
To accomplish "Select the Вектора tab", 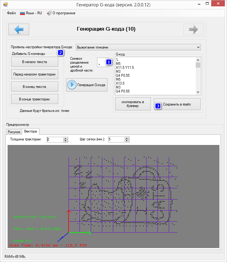I will point(31,131).
